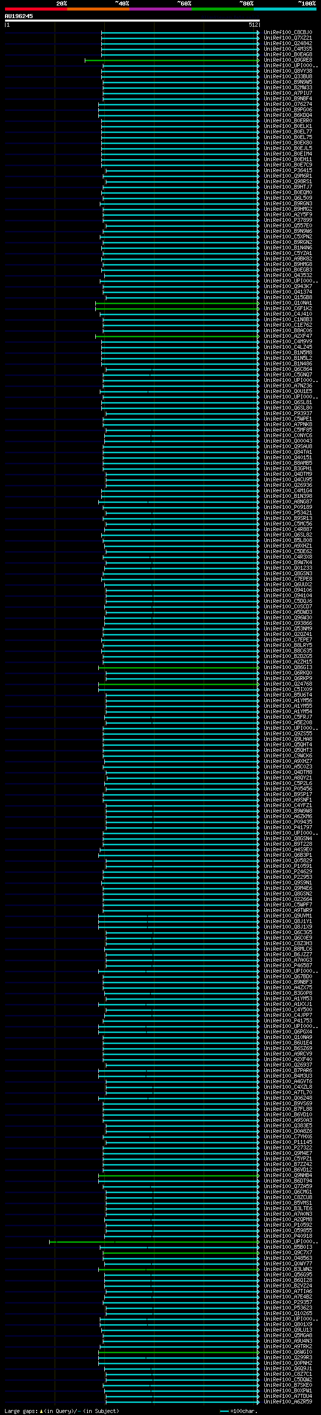Open hit UniRef100_B8LRY5
Screen dimensions: 321x1415
(x=287, y=646)
